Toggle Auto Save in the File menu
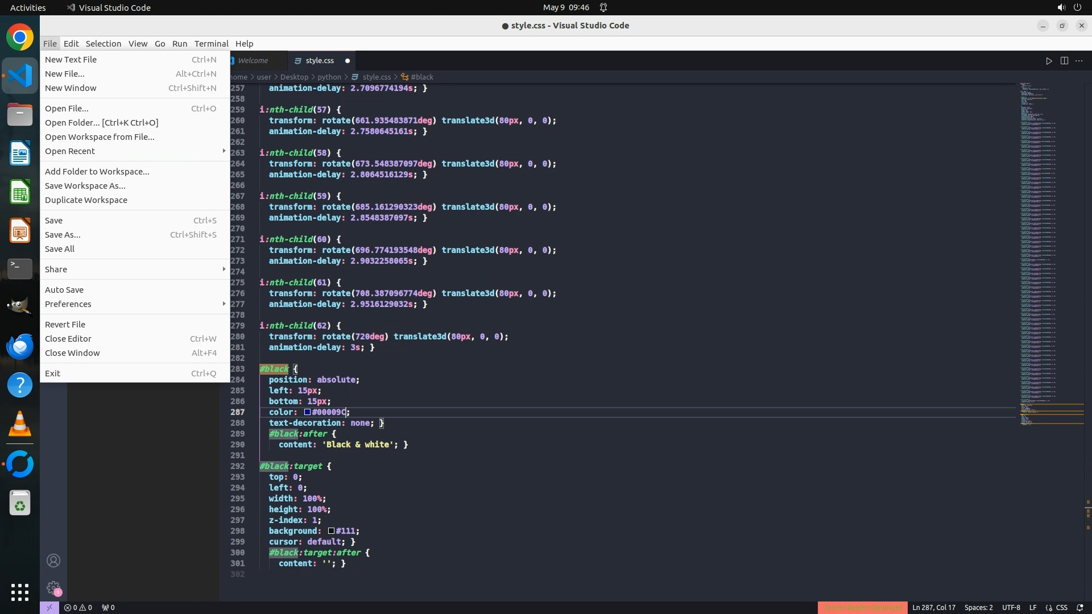The image size is (1092, 614). click(64, 290)
